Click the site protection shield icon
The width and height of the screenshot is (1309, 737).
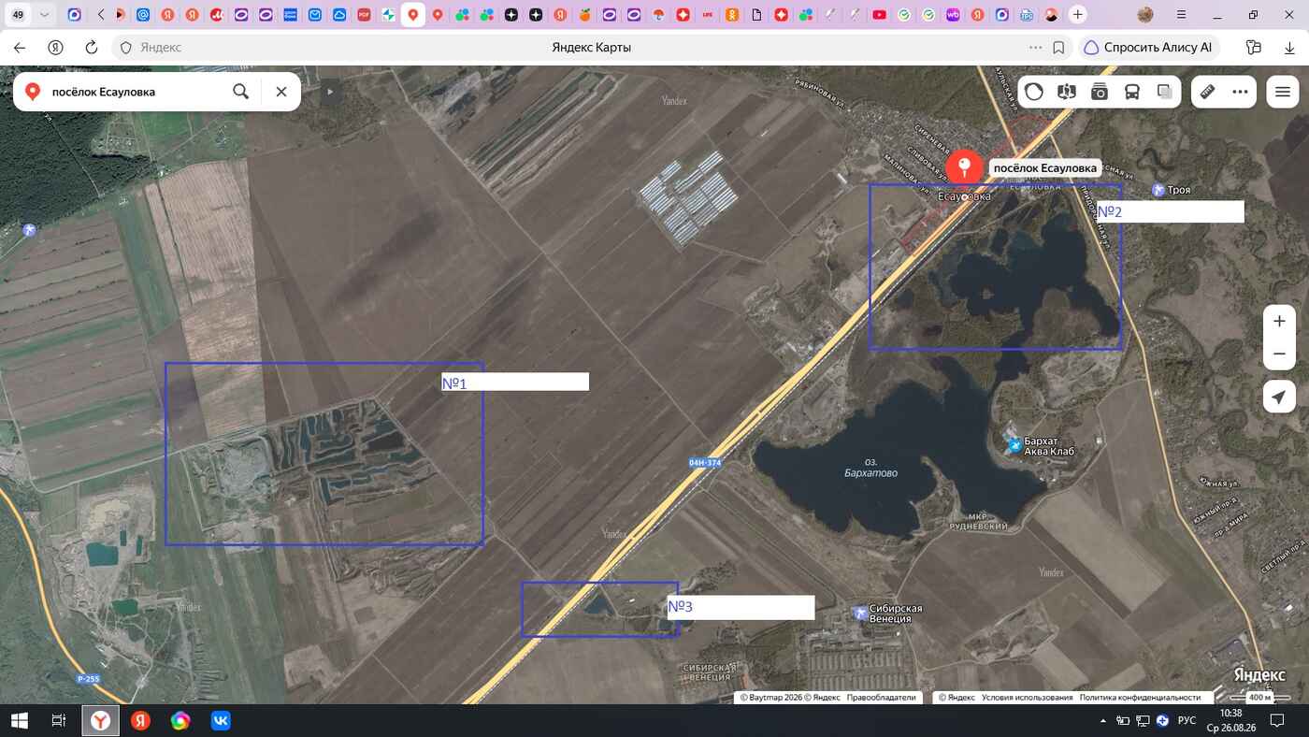126,48
